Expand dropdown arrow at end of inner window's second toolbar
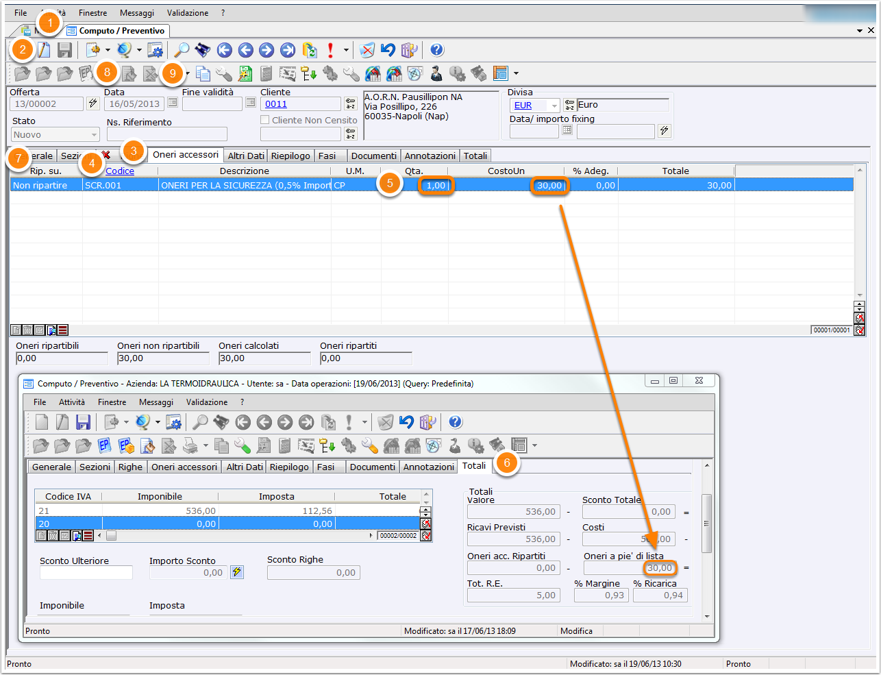Viewport: 881px width, 675px height. 534,446
